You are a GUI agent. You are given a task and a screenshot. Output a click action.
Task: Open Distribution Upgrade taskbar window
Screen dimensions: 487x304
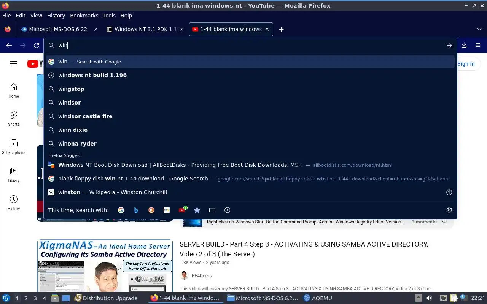[106, 298]
